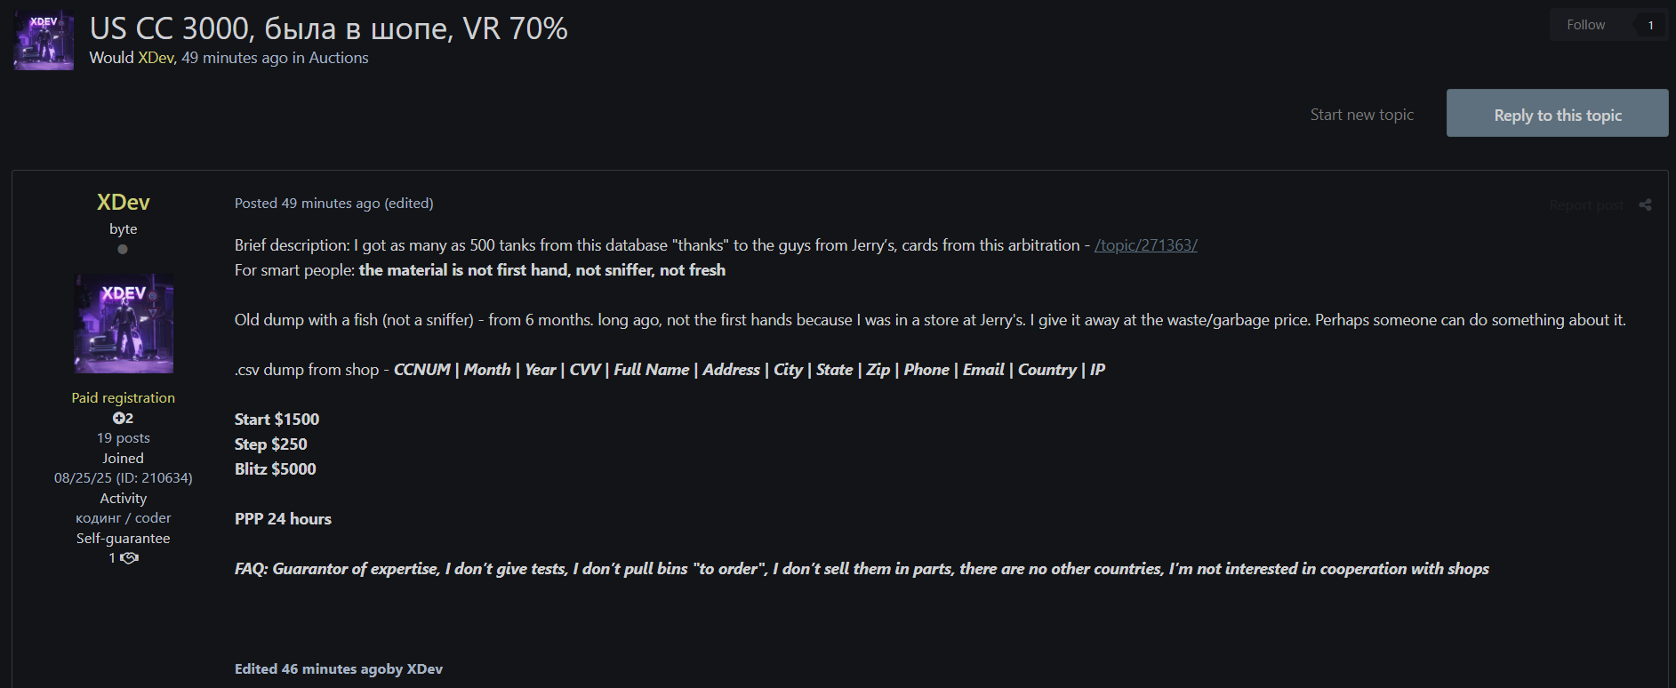Open the large XDEV avatar in the author panel
1676x688 pixels.
tap(124, 324)
